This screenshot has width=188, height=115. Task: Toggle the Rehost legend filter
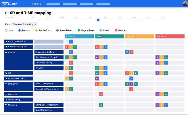tap(20, 30)
